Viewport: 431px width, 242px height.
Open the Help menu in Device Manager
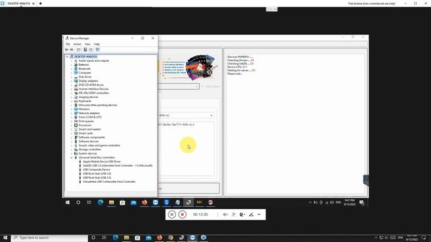[97, 44]
